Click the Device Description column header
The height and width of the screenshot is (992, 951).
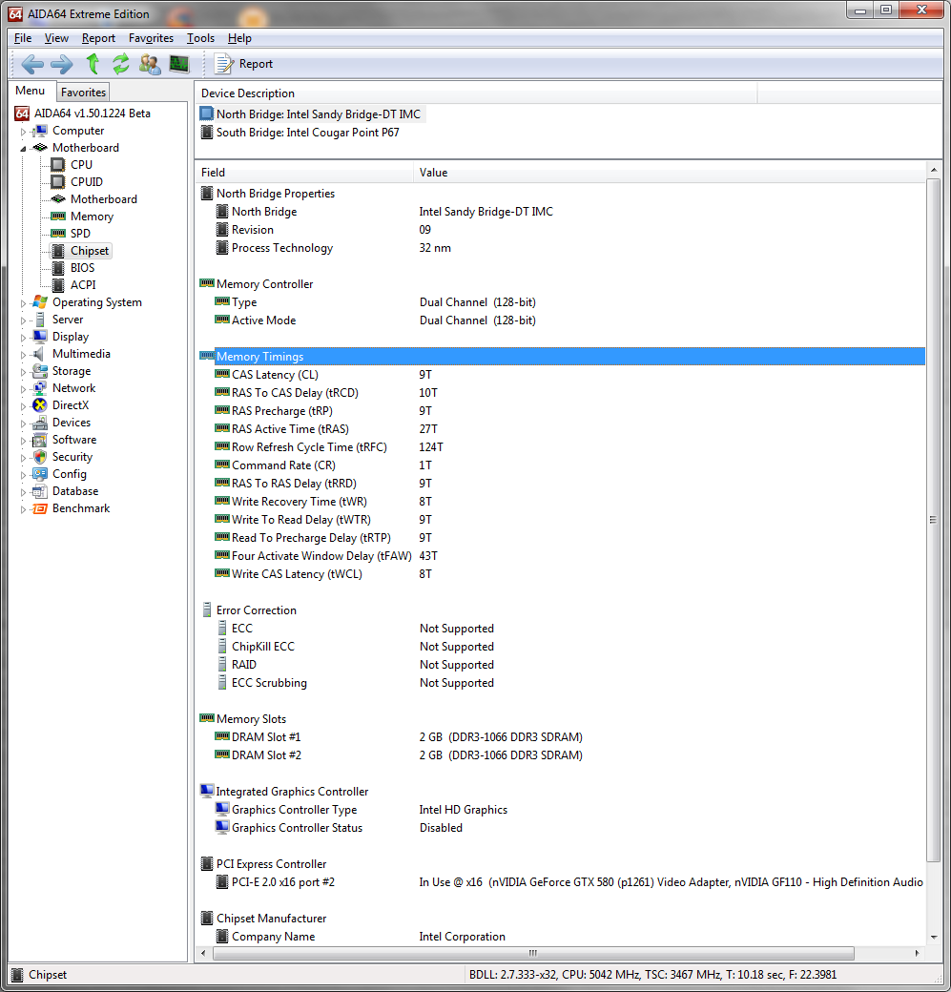click(x=476, y=93)
